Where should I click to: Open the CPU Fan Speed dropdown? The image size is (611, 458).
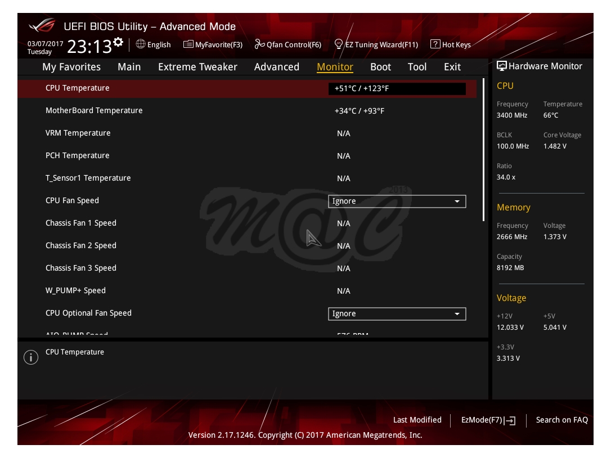point(397,201)
